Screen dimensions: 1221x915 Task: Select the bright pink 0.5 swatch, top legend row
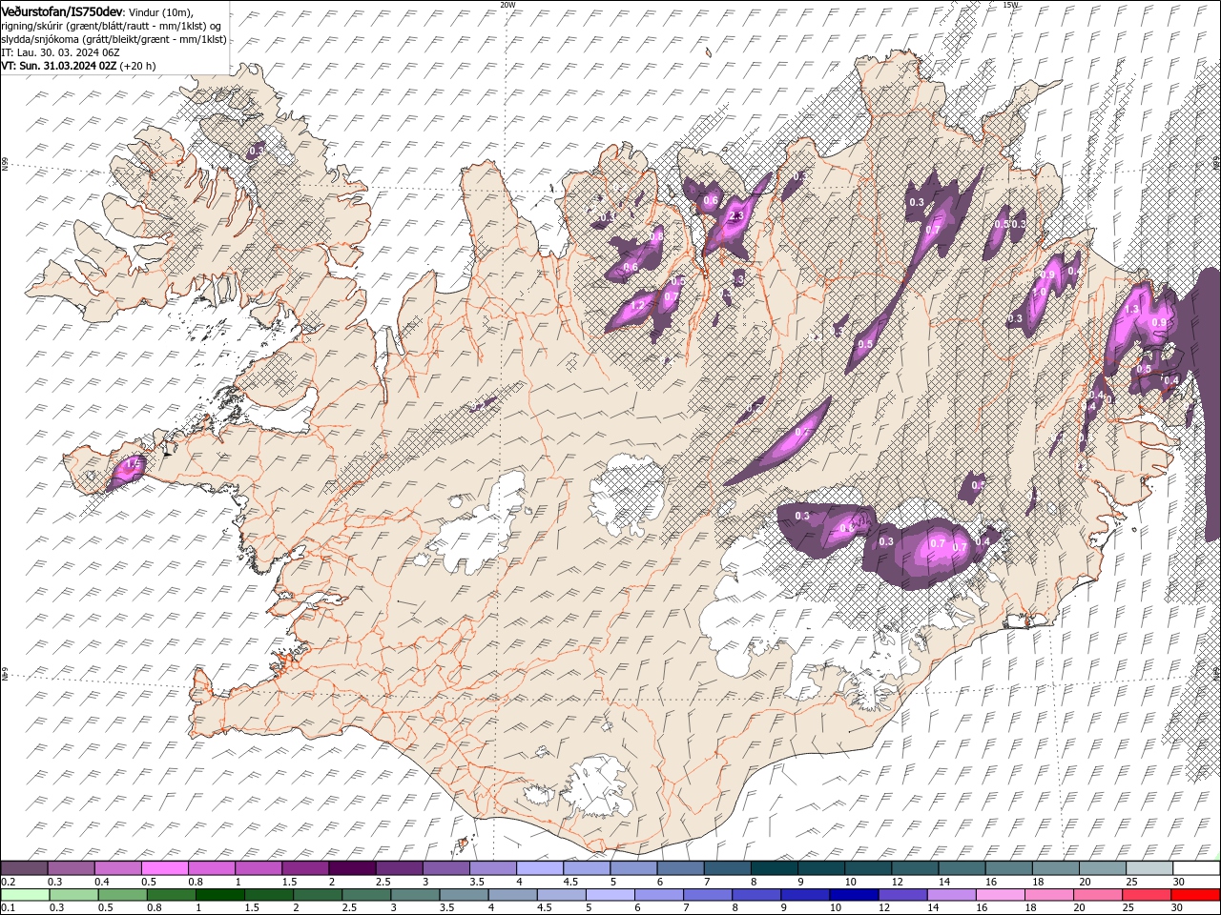(x=164, y=868)
